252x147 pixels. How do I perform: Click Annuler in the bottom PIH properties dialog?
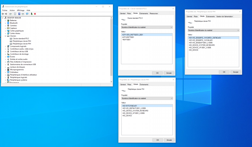[169, 140]
